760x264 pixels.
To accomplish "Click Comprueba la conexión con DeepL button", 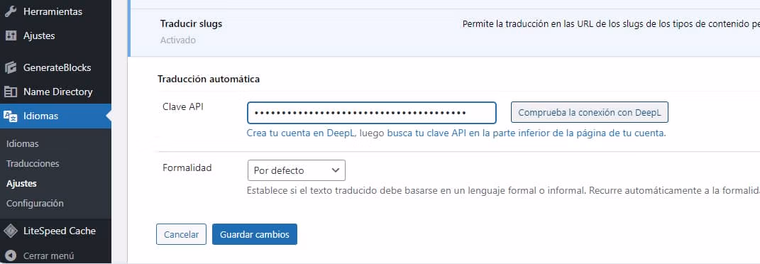I will tap(590, 112).
